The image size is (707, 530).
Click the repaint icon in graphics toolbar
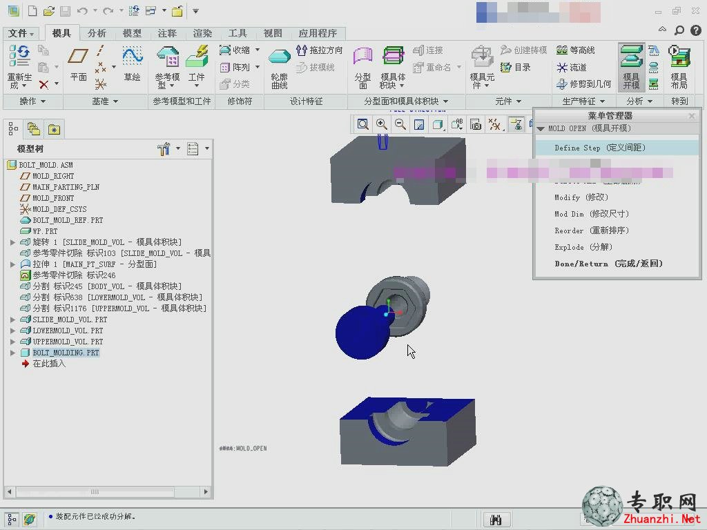[419, 124]
